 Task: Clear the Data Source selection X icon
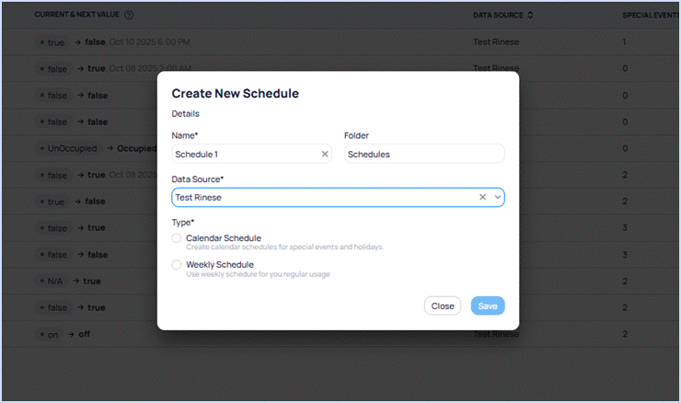coord(482,197)
